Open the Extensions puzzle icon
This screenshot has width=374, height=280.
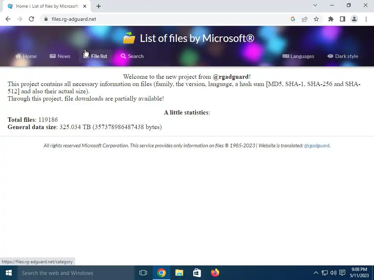coord(331,19)
